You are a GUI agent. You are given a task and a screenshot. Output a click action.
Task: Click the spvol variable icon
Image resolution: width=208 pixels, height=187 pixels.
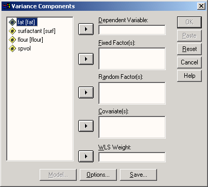point(12,48)
